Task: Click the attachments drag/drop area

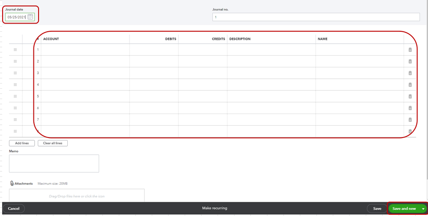Action: point(77,195)
